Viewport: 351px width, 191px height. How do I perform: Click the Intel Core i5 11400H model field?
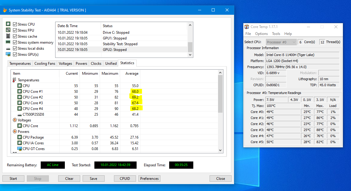pos(302,55)
